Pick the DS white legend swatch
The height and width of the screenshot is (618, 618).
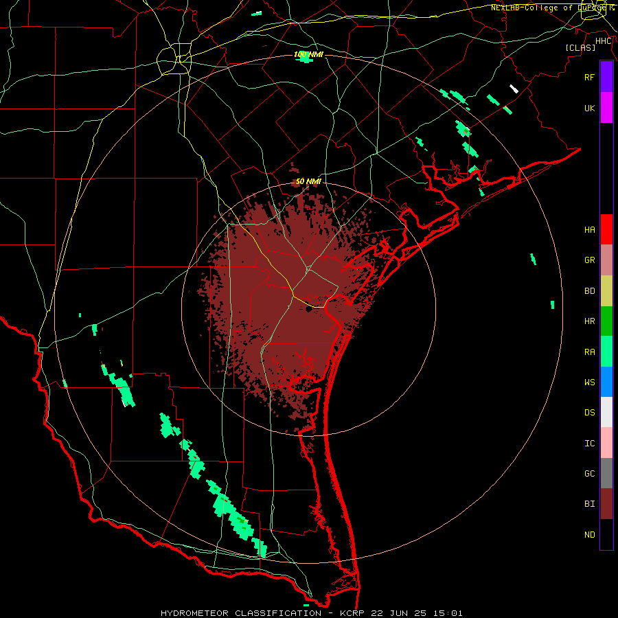[x=606, y=412]
